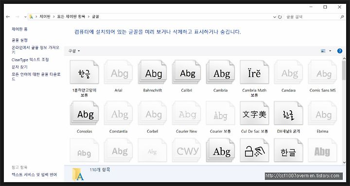Select the Arial font icon

coord(118,72)
